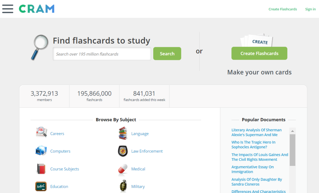Open Literary Analysis Of Sherman Alexie's document

point(257,132)
